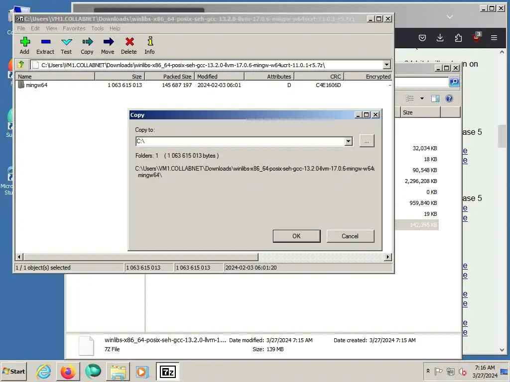
Task: Toggle Explorer preview pane icon
Action: tap(435, 98)
